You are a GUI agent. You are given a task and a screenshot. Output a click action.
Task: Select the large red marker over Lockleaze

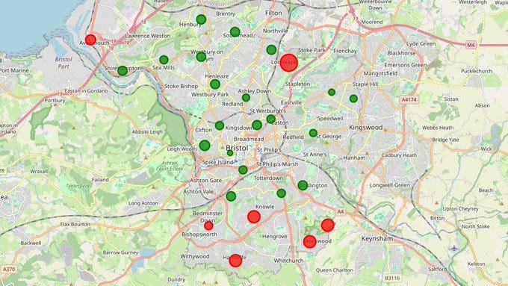click(288, 63)
